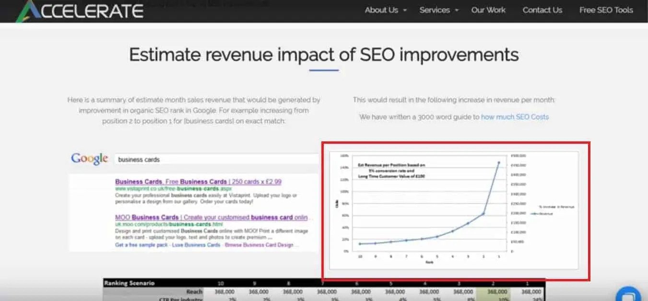Click the 'Ranking Scenario' table header
This screenshot has width=648, height=301.
pyautogui.click(x=130, y=283)
